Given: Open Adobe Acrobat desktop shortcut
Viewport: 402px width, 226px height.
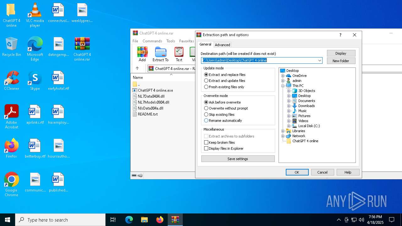Looking at the screenshot, I should pos(11,117).
